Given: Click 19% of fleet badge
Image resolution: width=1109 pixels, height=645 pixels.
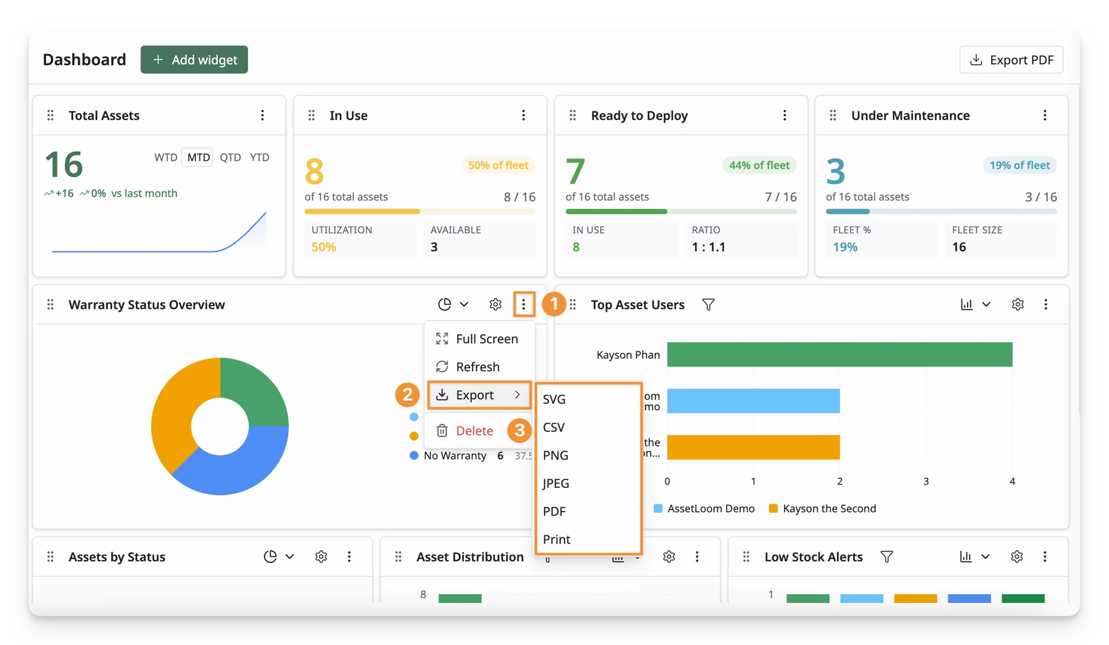Looking at the screenshot, I should [x=1019, y=165].
